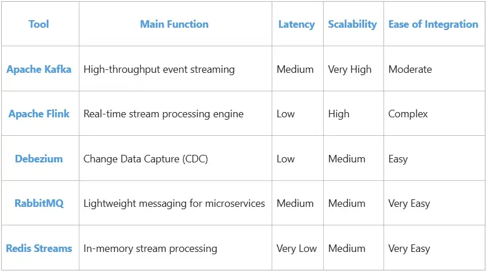Click Kafka's Moderate integration cell
Viewport: 486px width, 271px height.
click(410, 69)
